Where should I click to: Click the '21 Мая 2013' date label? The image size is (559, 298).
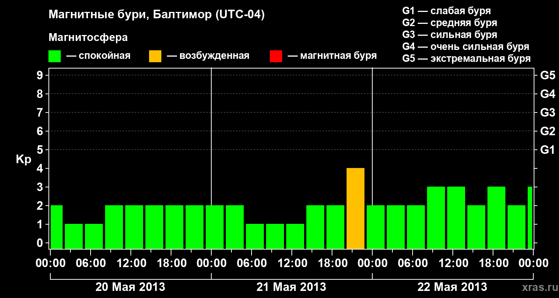[x=291, y=287]
